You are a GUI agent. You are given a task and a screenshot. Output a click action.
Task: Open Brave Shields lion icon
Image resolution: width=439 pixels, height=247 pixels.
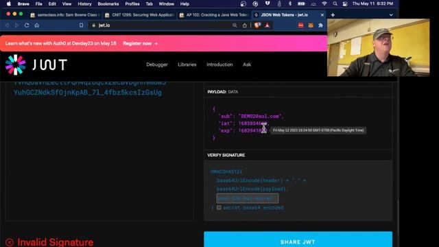[257, 25]
